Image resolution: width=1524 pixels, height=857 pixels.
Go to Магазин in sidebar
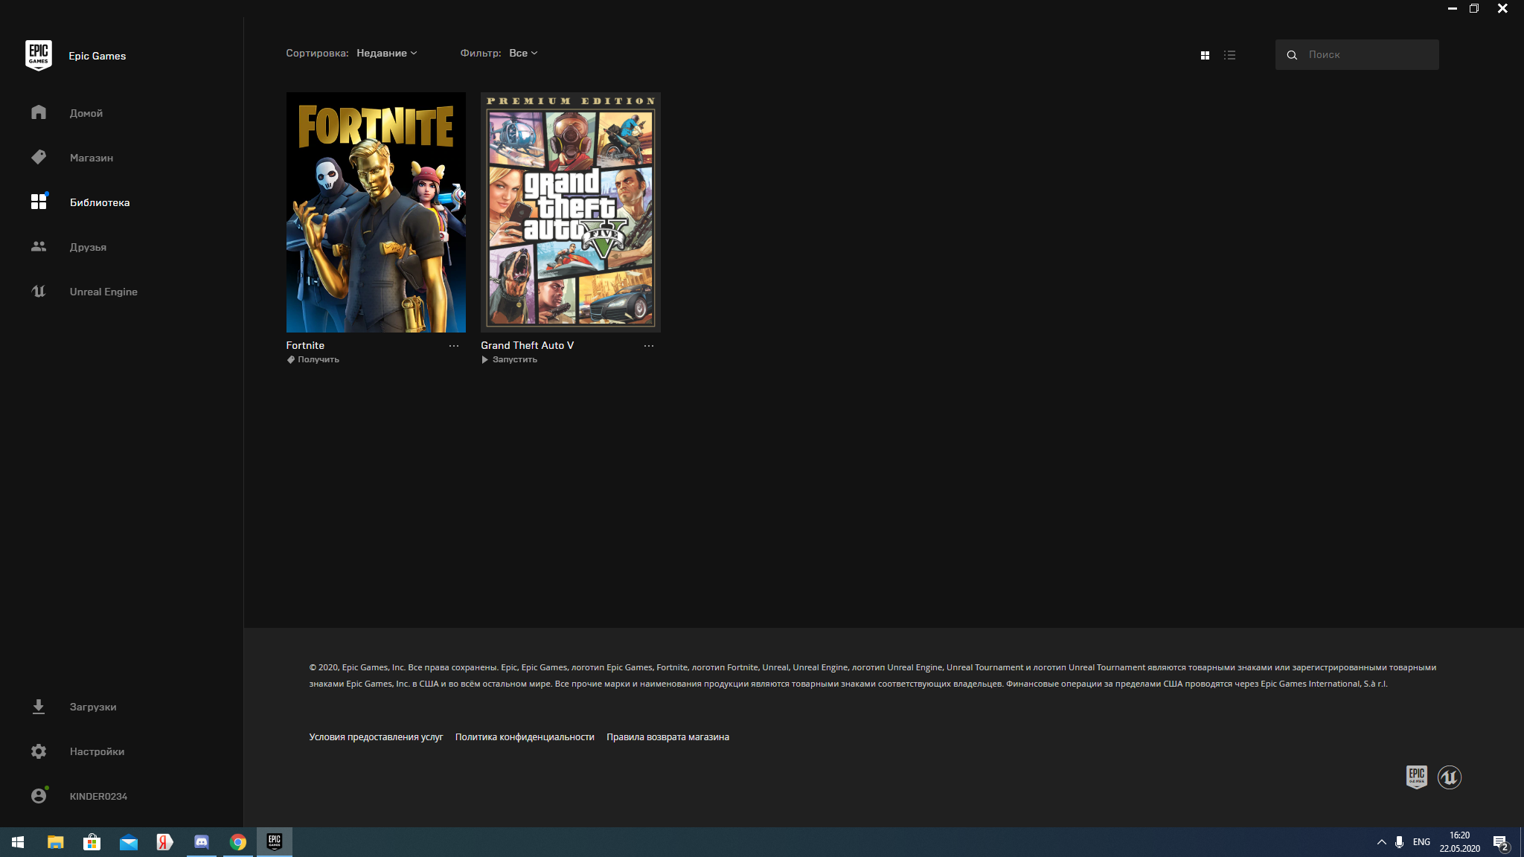[92, 158]
